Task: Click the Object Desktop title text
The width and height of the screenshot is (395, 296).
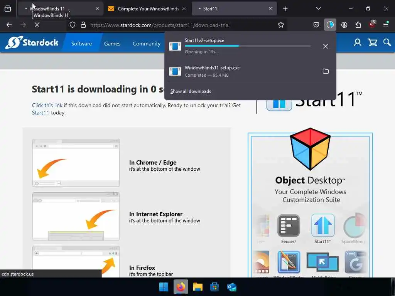Action: (310, 180)
